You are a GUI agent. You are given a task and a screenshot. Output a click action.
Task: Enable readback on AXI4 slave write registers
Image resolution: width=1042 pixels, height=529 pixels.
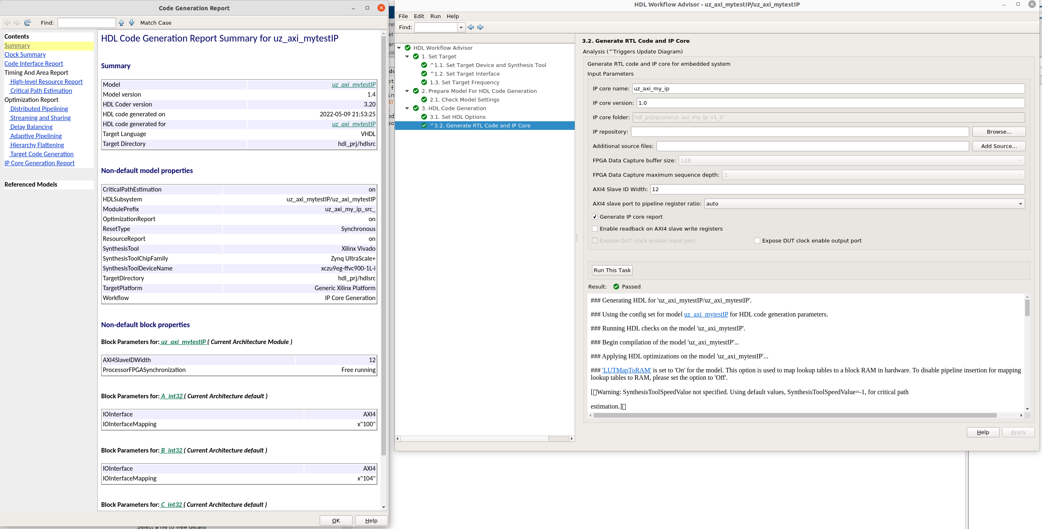coord(595,229)
